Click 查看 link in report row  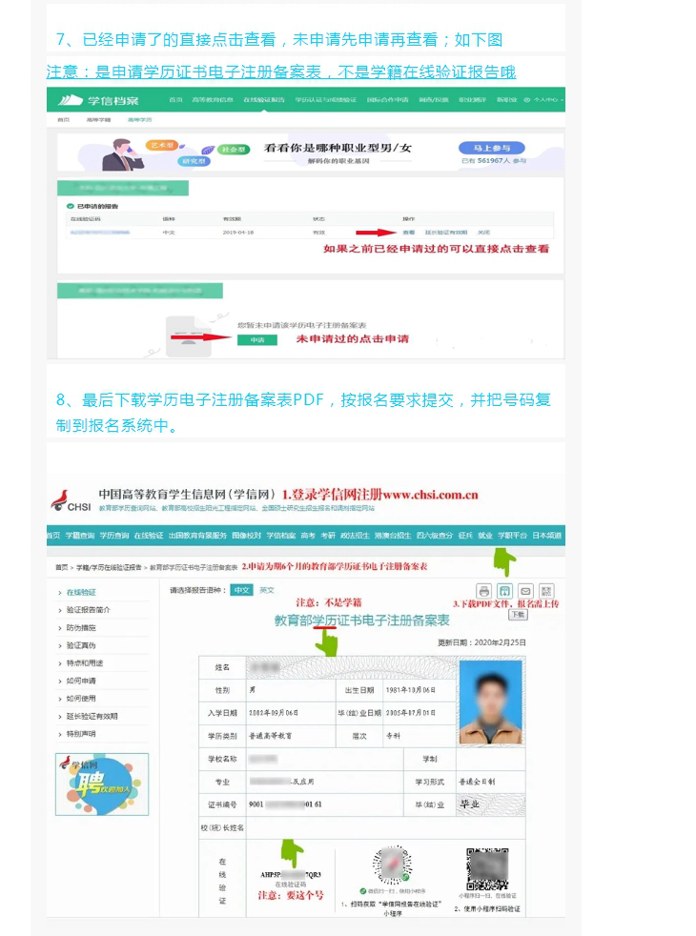(x=409, y=233)
